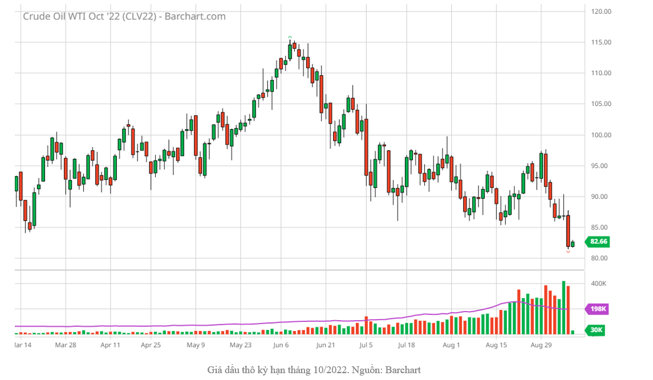Select the 'Jul 18' date label
The height and width of the screenshot is (380, 653).
pyautogui.click(x=407, y=345)
